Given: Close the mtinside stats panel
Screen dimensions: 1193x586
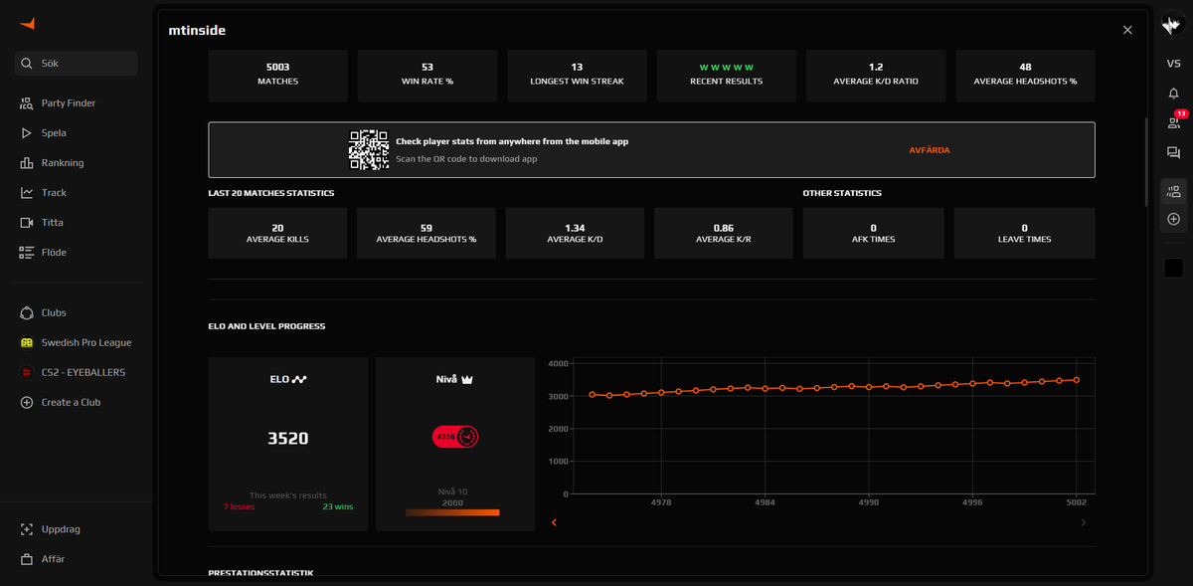Looking at the screenshot, I should click(1127, 30).
